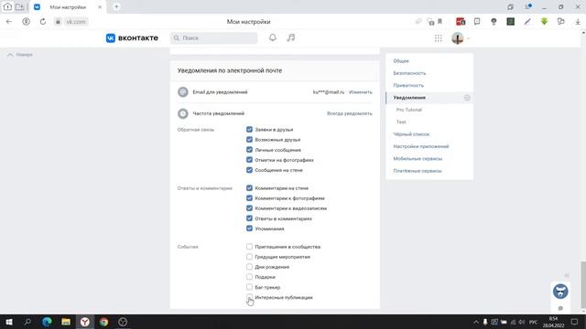Image resolution: width=586 pixels, height=329 pixels.
Task: Uncheck Комментарии на стене checkbox
Action: tap(249, 188)
